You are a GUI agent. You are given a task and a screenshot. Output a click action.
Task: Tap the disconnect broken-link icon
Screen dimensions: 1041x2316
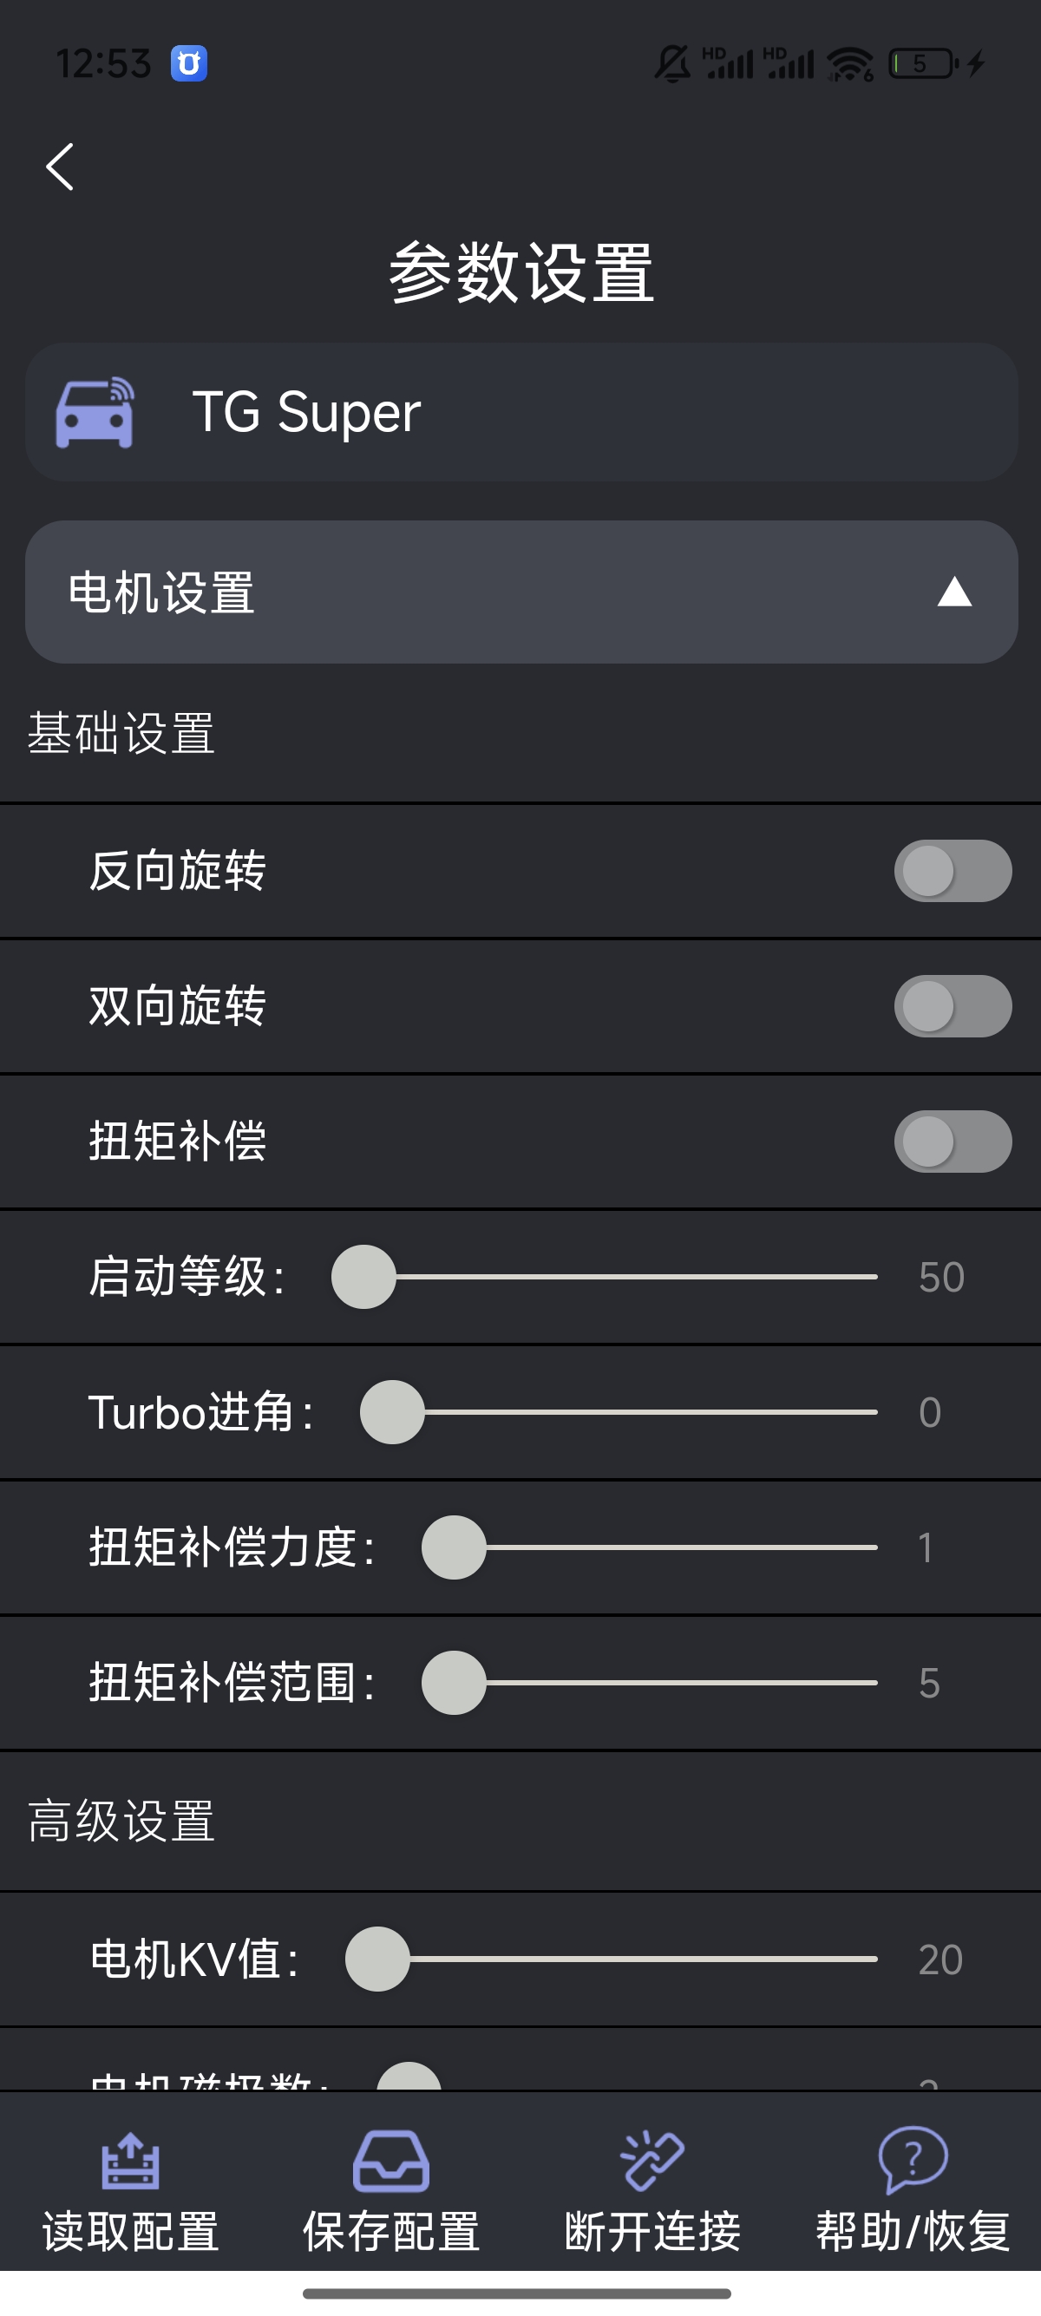[x=651, y=2161]
